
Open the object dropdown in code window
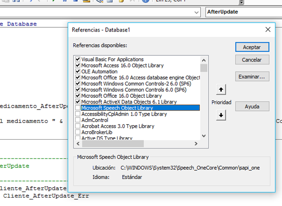tap(196, 12)
